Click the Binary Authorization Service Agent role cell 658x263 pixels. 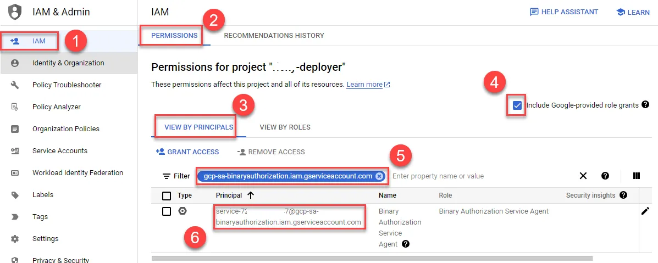coord(494,211)
